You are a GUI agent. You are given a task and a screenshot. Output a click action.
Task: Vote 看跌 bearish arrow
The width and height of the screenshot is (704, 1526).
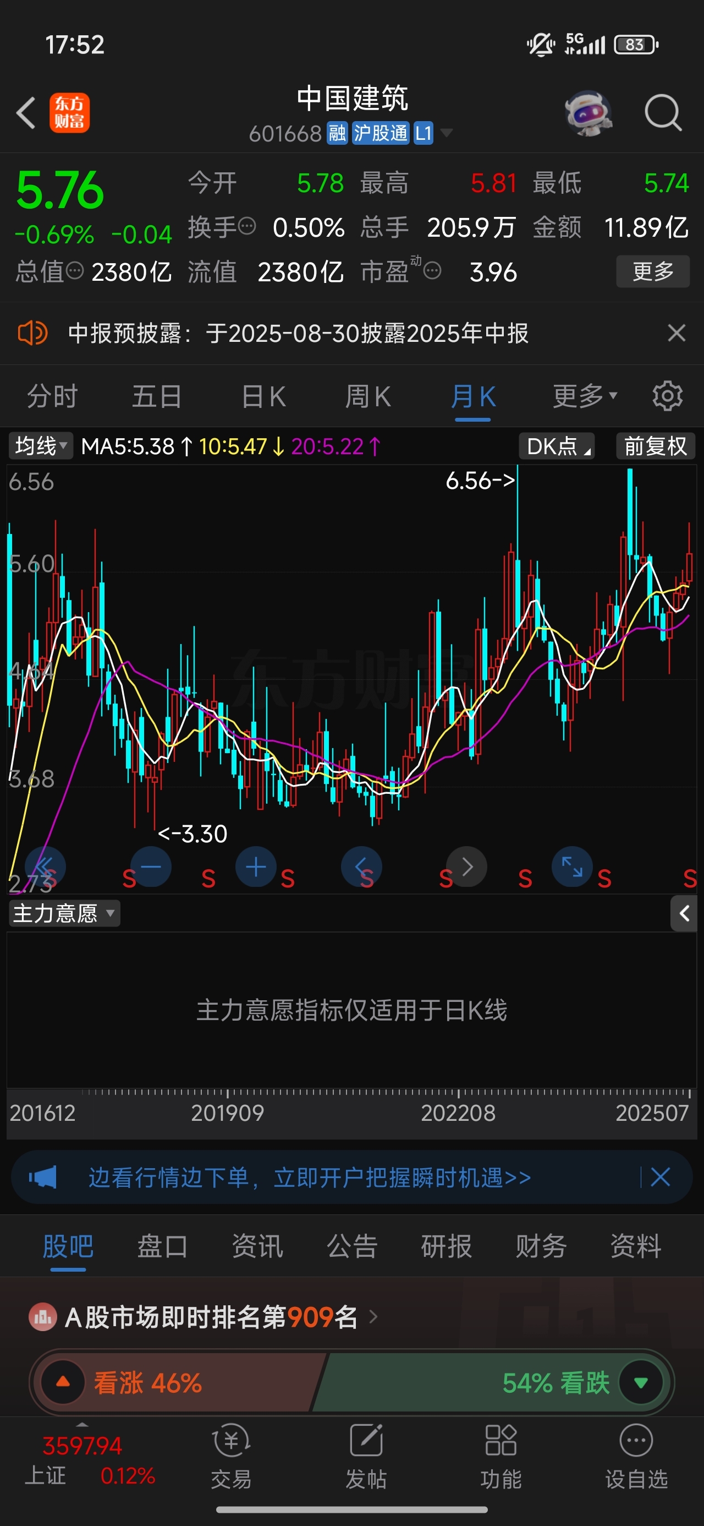point(641,1383)
